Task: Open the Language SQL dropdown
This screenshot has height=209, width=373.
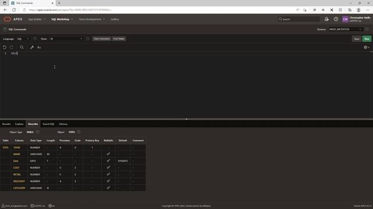Action: tap(23, 39)
